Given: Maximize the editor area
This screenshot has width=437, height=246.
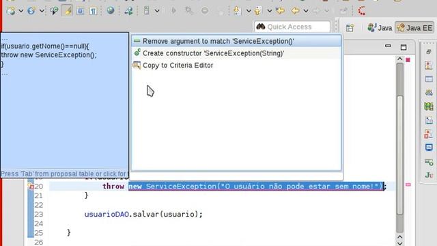Looking at the screenshot, I should [404, 47].
